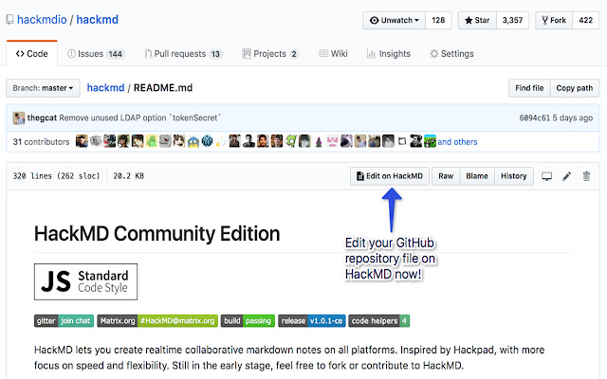Open the Matrix.org #HackMD badge

[x=157, y=320]
